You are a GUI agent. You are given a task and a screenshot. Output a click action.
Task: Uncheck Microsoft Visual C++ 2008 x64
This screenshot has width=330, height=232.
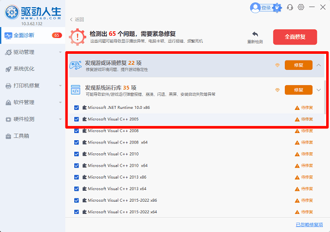76,142
